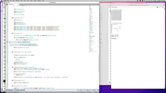
Task: Open the Apple menu
Action: pyautogui.click(x=2, y=1)
